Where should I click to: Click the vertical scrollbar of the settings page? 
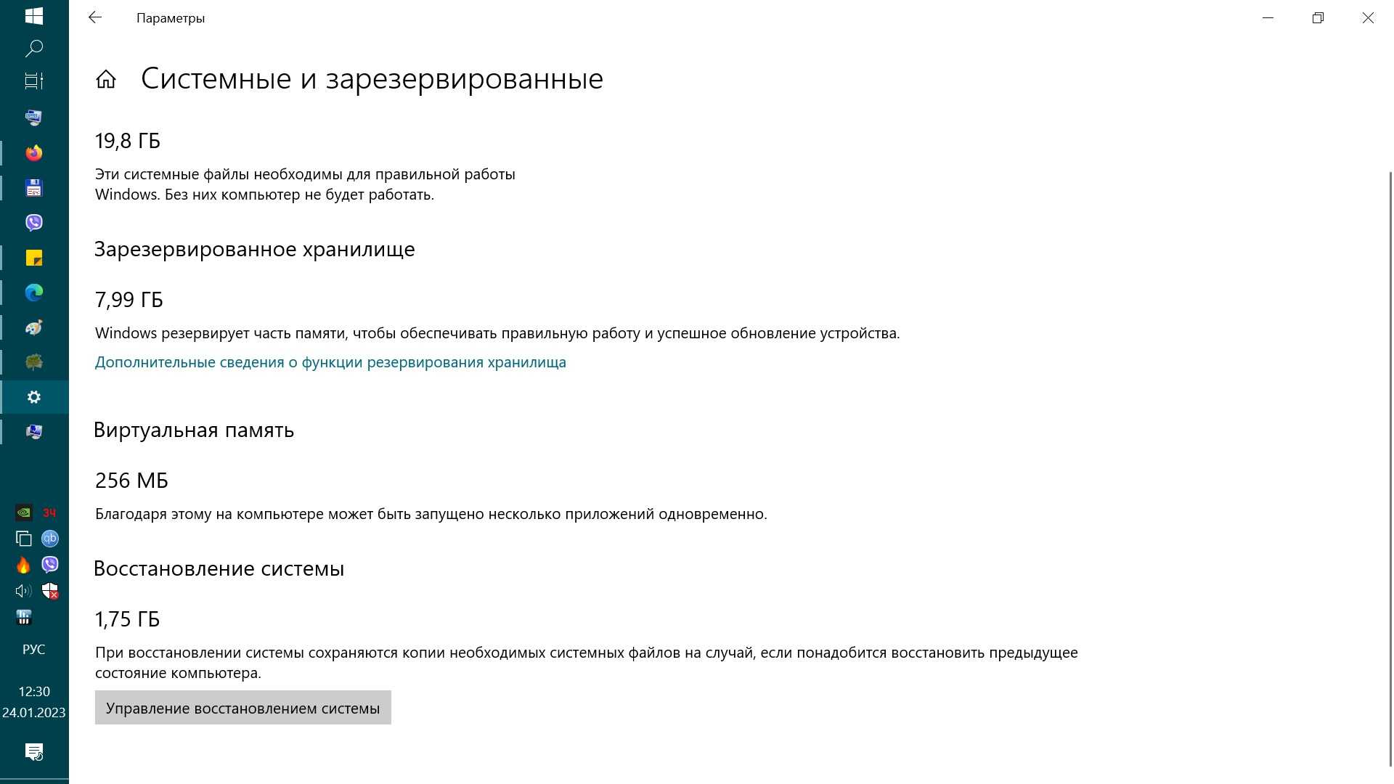pos(1390,465)
